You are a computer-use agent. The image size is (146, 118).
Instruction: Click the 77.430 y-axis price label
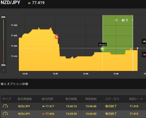[14, 25]
